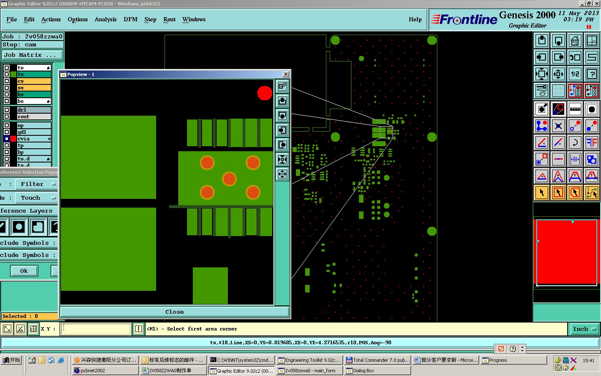601x376 pixels.
Task: Open the Inch units dropdown
Action: coord(584,329)
